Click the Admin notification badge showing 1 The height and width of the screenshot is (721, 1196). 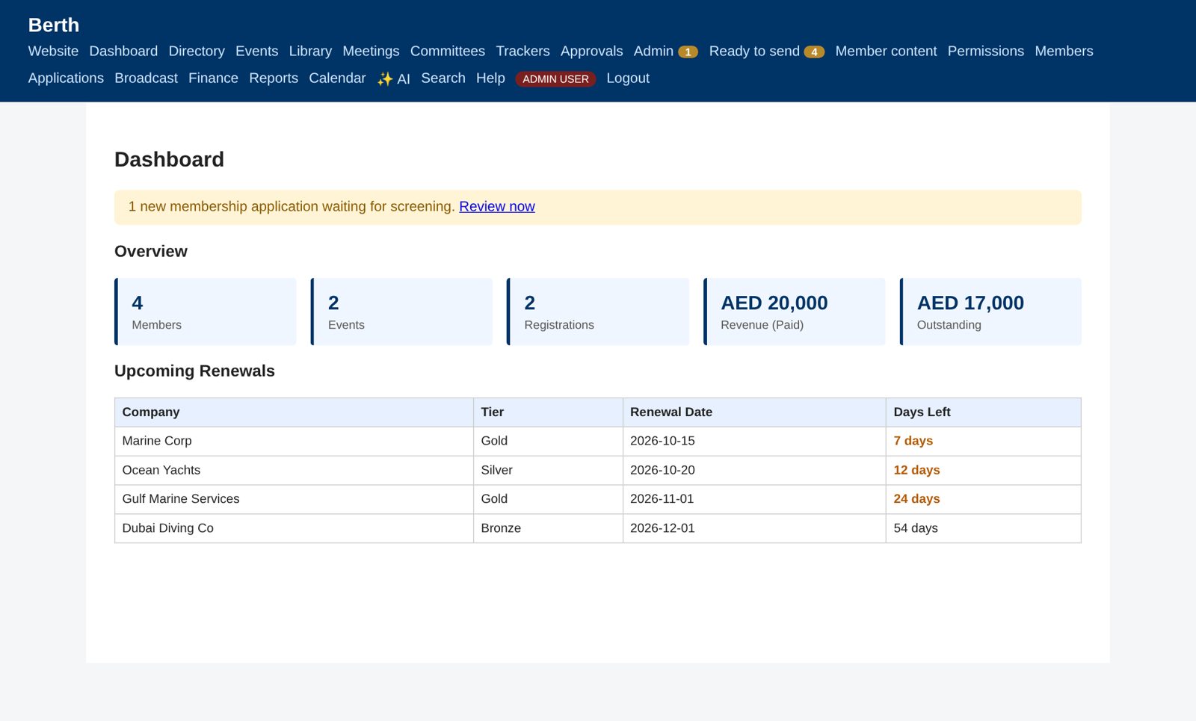click(688, 52)
